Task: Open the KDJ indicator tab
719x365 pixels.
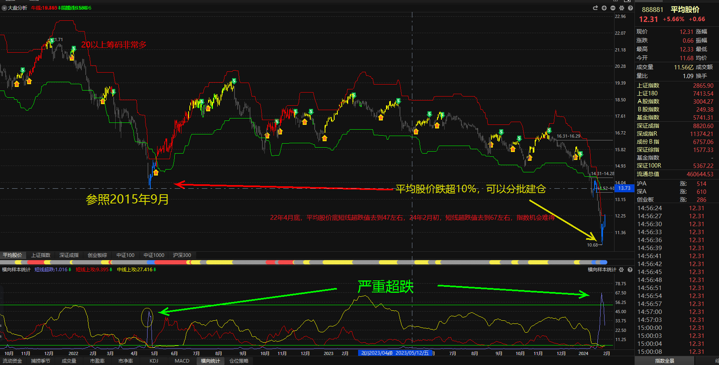Action: [x=154, y=361]
